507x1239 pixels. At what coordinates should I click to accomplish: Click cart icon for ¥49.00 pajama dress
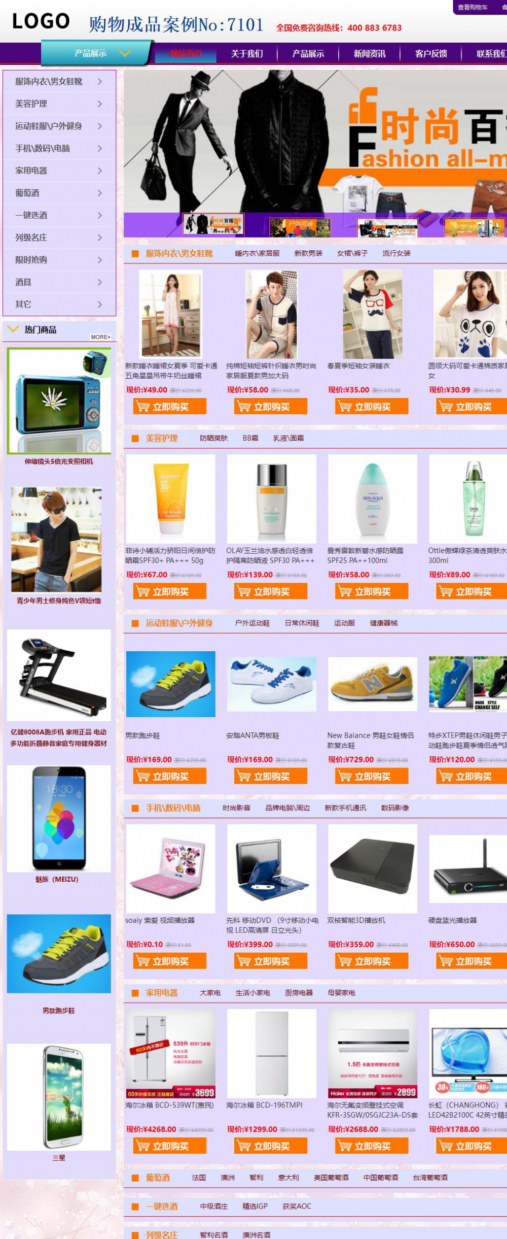click(143, 407)
